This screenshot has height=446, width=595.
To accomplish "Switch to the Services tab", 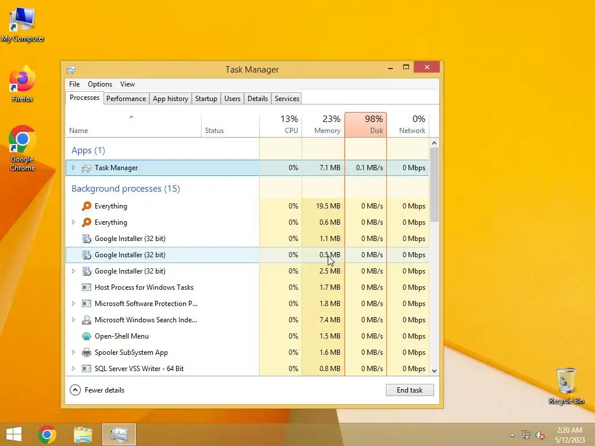I will [x=287, y=99].
